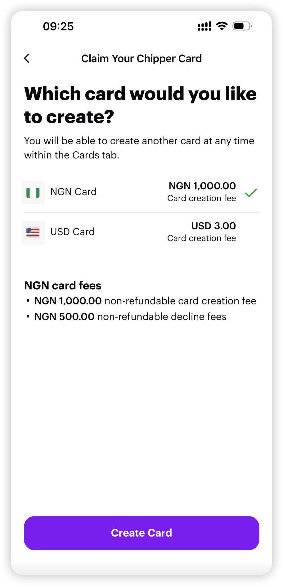283x586 pixels.
Task: Tap the Wi-Fi status icon
Action: coord(222,26)
